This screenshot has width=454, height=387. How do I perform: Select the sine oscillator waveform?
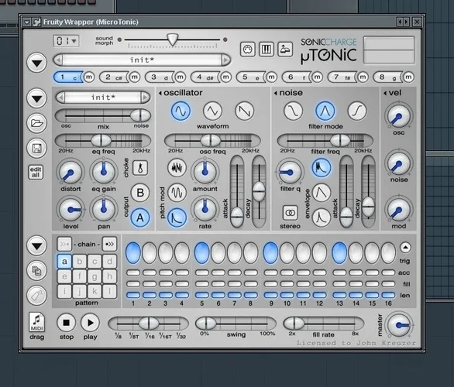pyautogui.click(x=181, y=111)
